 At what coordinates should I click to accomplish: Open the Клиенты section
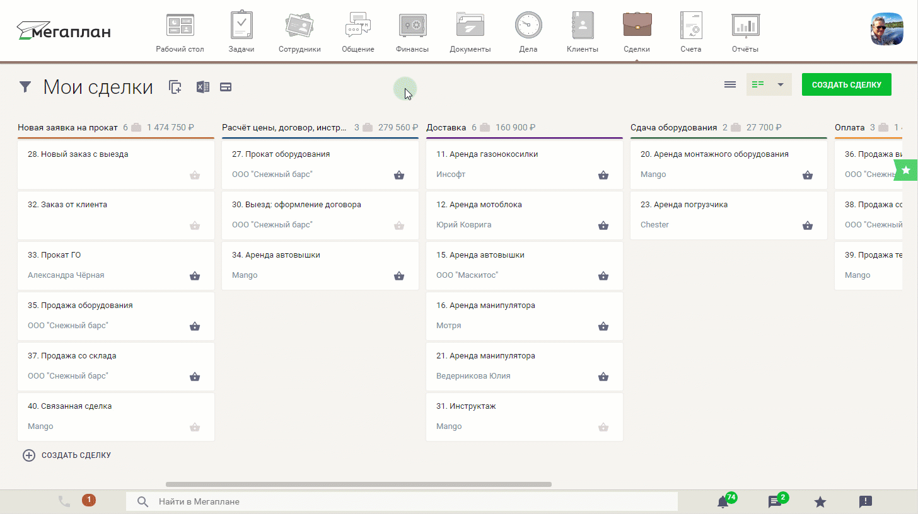583,31
